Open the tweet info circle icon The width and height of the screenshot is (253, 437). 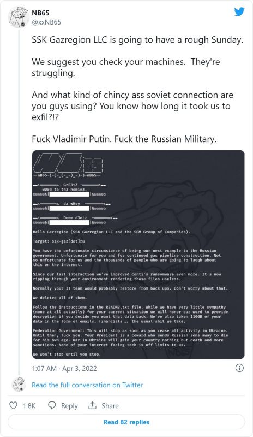(239, 368)
